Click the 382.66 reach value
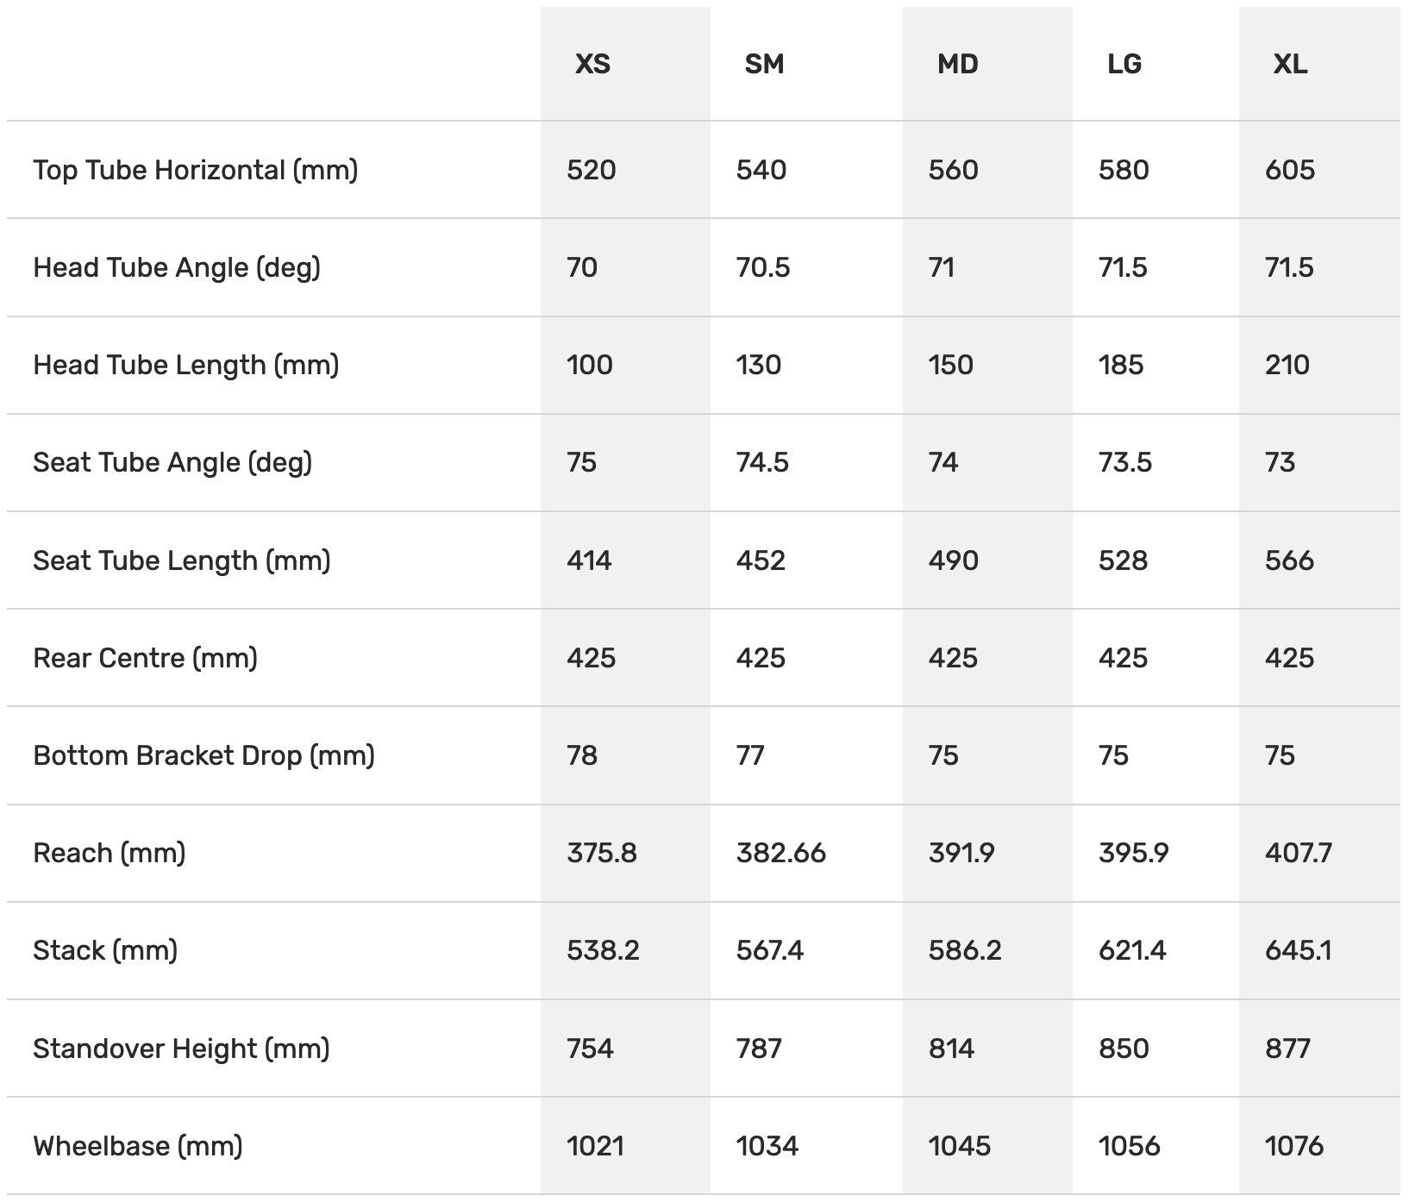Image resolution: width=1409 pixels, height=1202 pixels. (780, 853)
